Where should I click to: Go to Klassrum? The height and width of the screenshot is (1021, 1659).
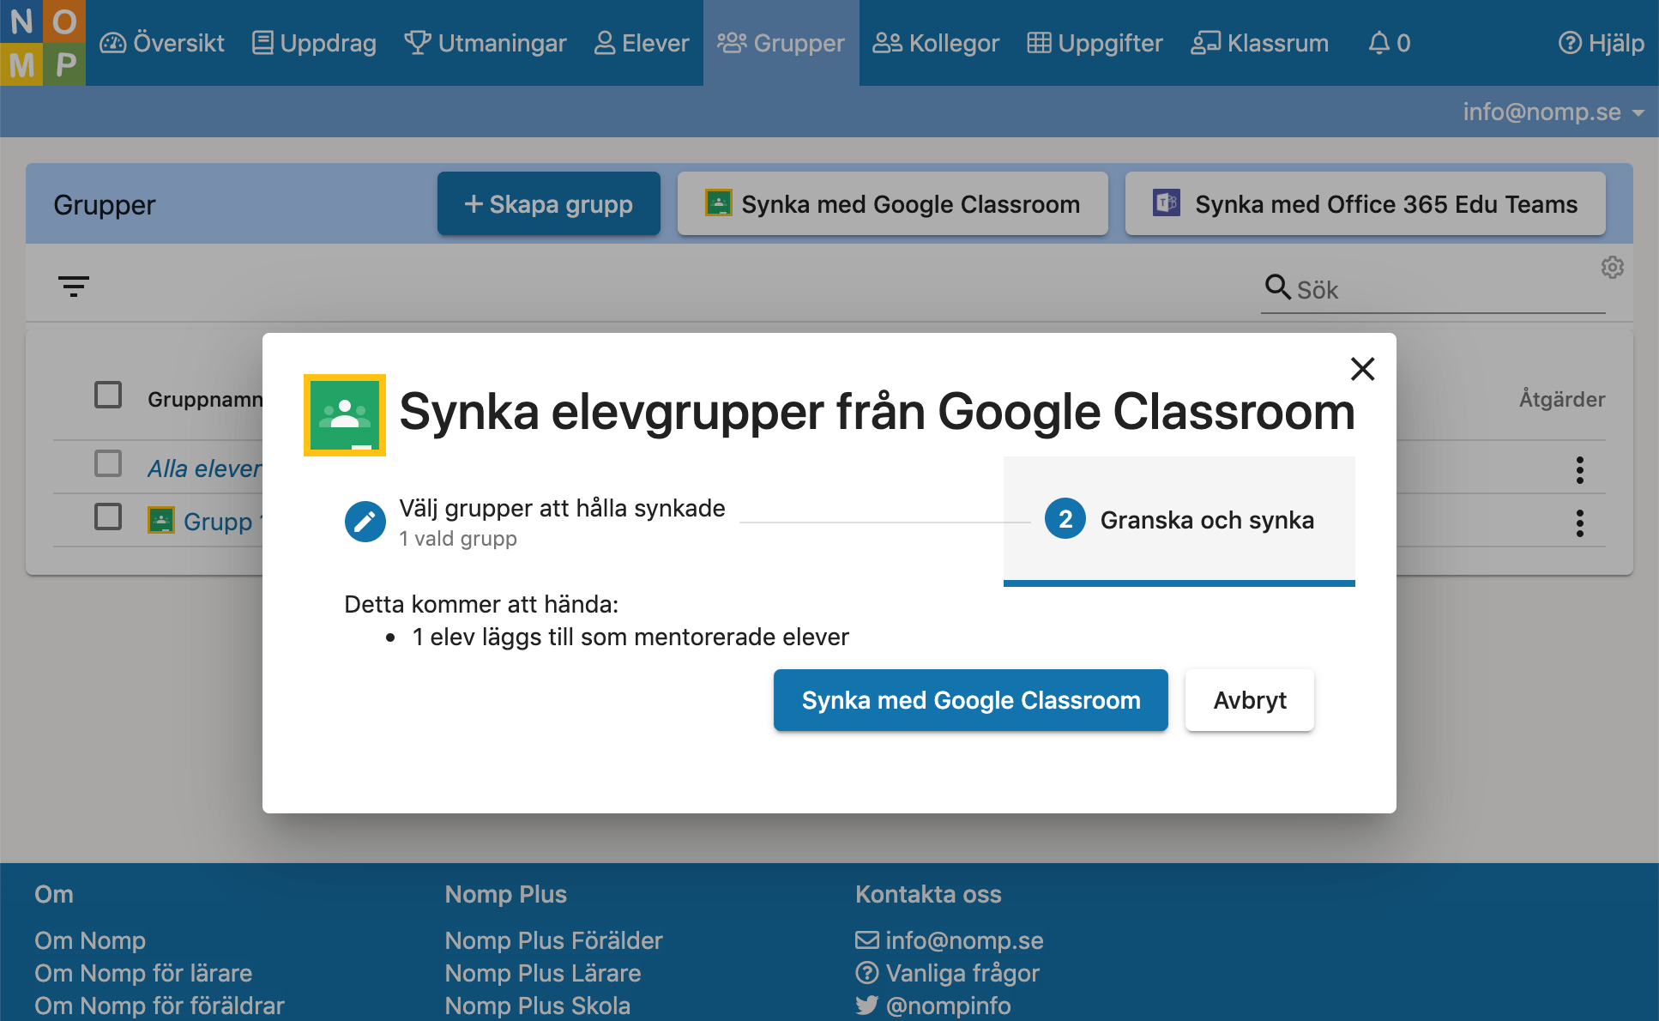pyautogui.click(x=1260, y=43)
